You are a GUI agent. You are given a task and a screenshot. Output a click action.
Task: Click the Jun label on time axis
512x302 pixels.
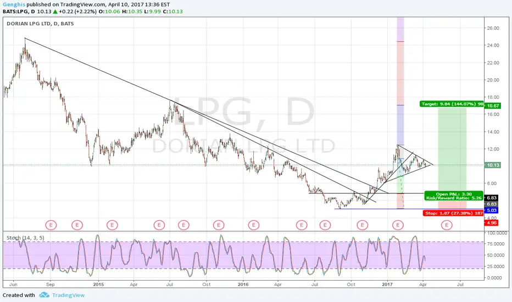13,284
